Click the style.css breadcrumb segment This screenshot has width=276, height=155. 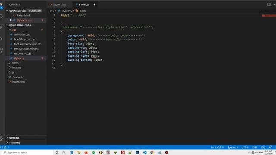[x=66, y=11]
